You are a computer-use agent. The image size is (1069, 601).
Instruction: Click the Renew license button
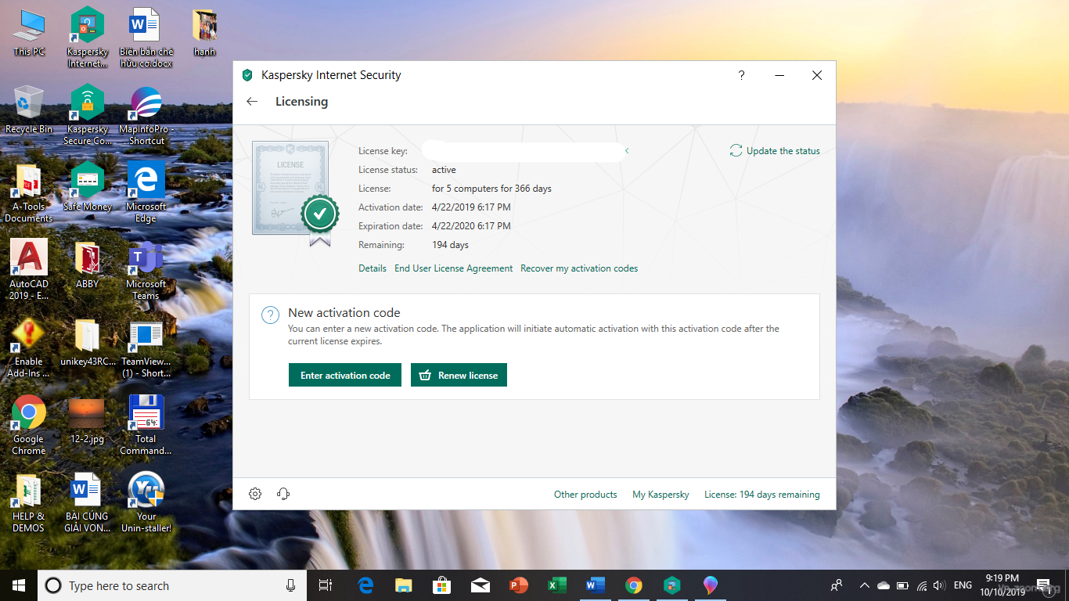[459, 375]
